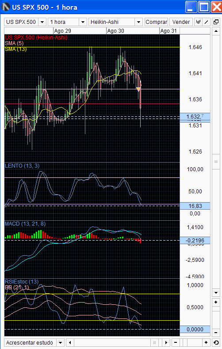This screenshot has width=222, height=349.
Task: Click the US SPX 500 (Heikin-Ashi) legend label
Action: 36,38
